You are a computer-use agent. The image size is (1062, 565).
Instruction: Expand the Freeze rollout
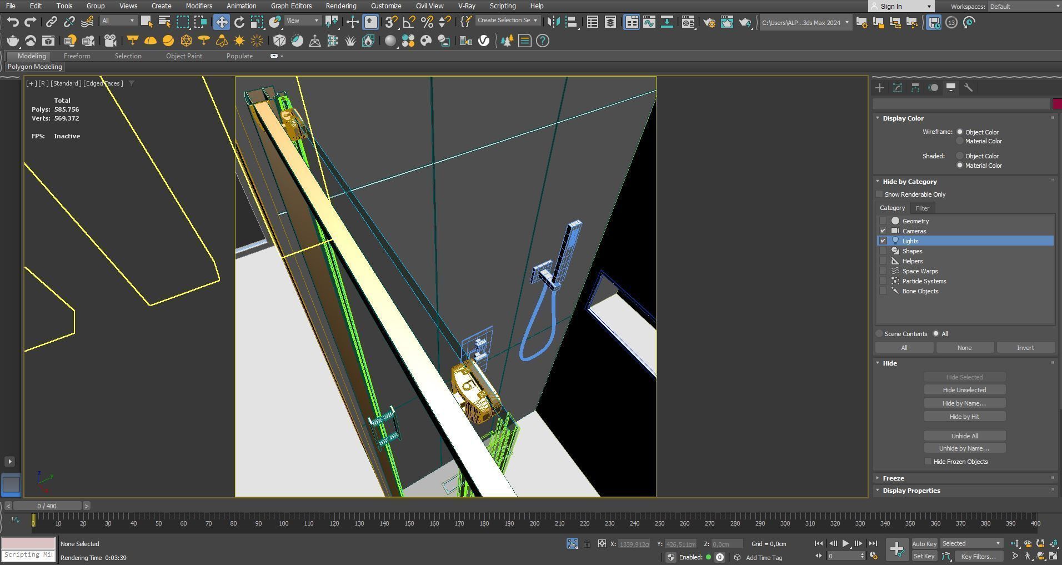click(894, 478)
